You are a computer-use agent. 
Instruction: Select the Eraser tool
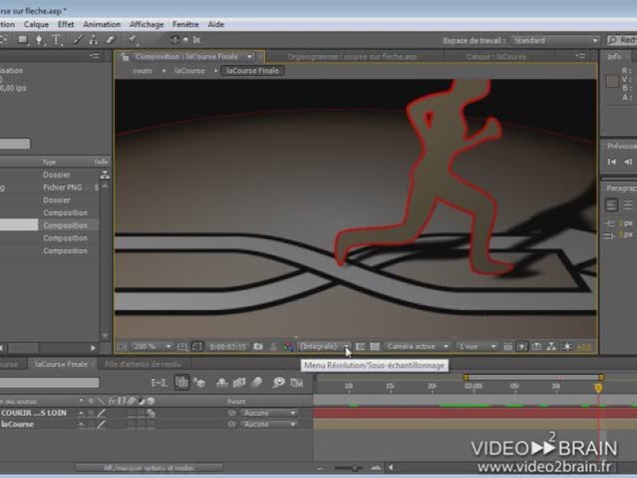(111, 40)
